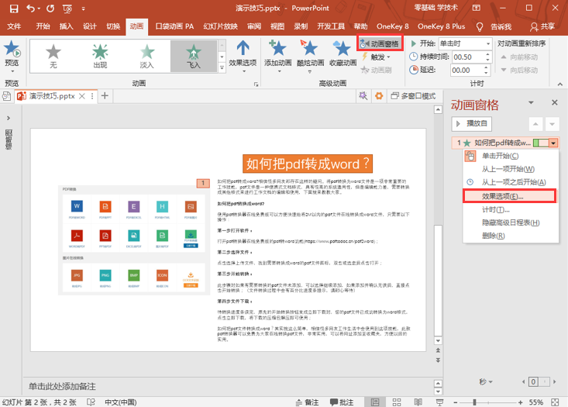
Task: Click the fit slide to window icon
Action: point(555,402)
